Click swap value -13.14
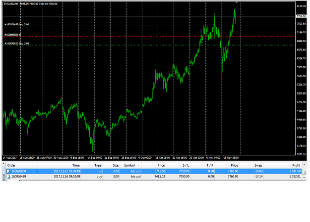This screenshot has width=310, height=222. (258, 177)
